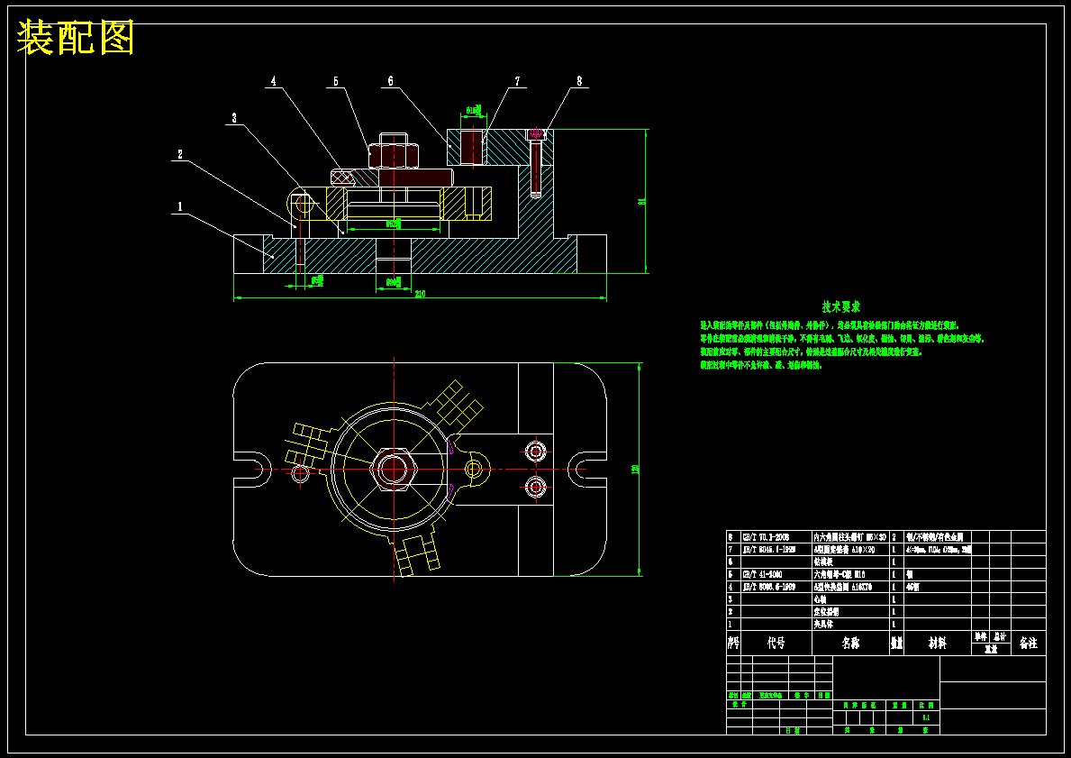
Task: Select the GB/T 41-2000 code cell
Action: (x=776, y=575)
